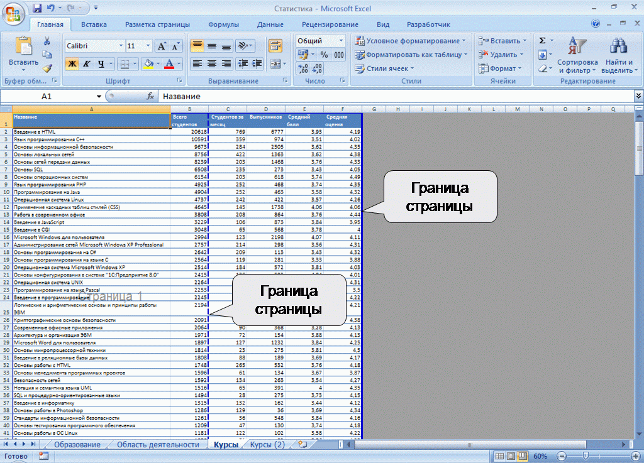Click the Стили ячеек button
Viewport: 644px width, 463px height.
pos(383,68)
